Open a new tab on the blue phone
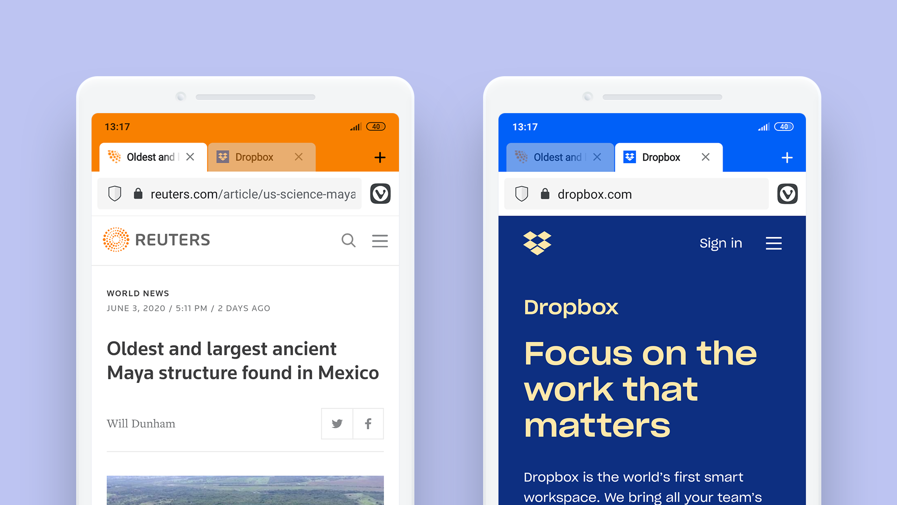The image size is (897, 505). pos(787,158)
